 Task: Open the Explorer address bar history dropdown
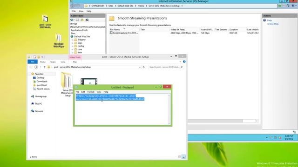(x=140, y=67)
